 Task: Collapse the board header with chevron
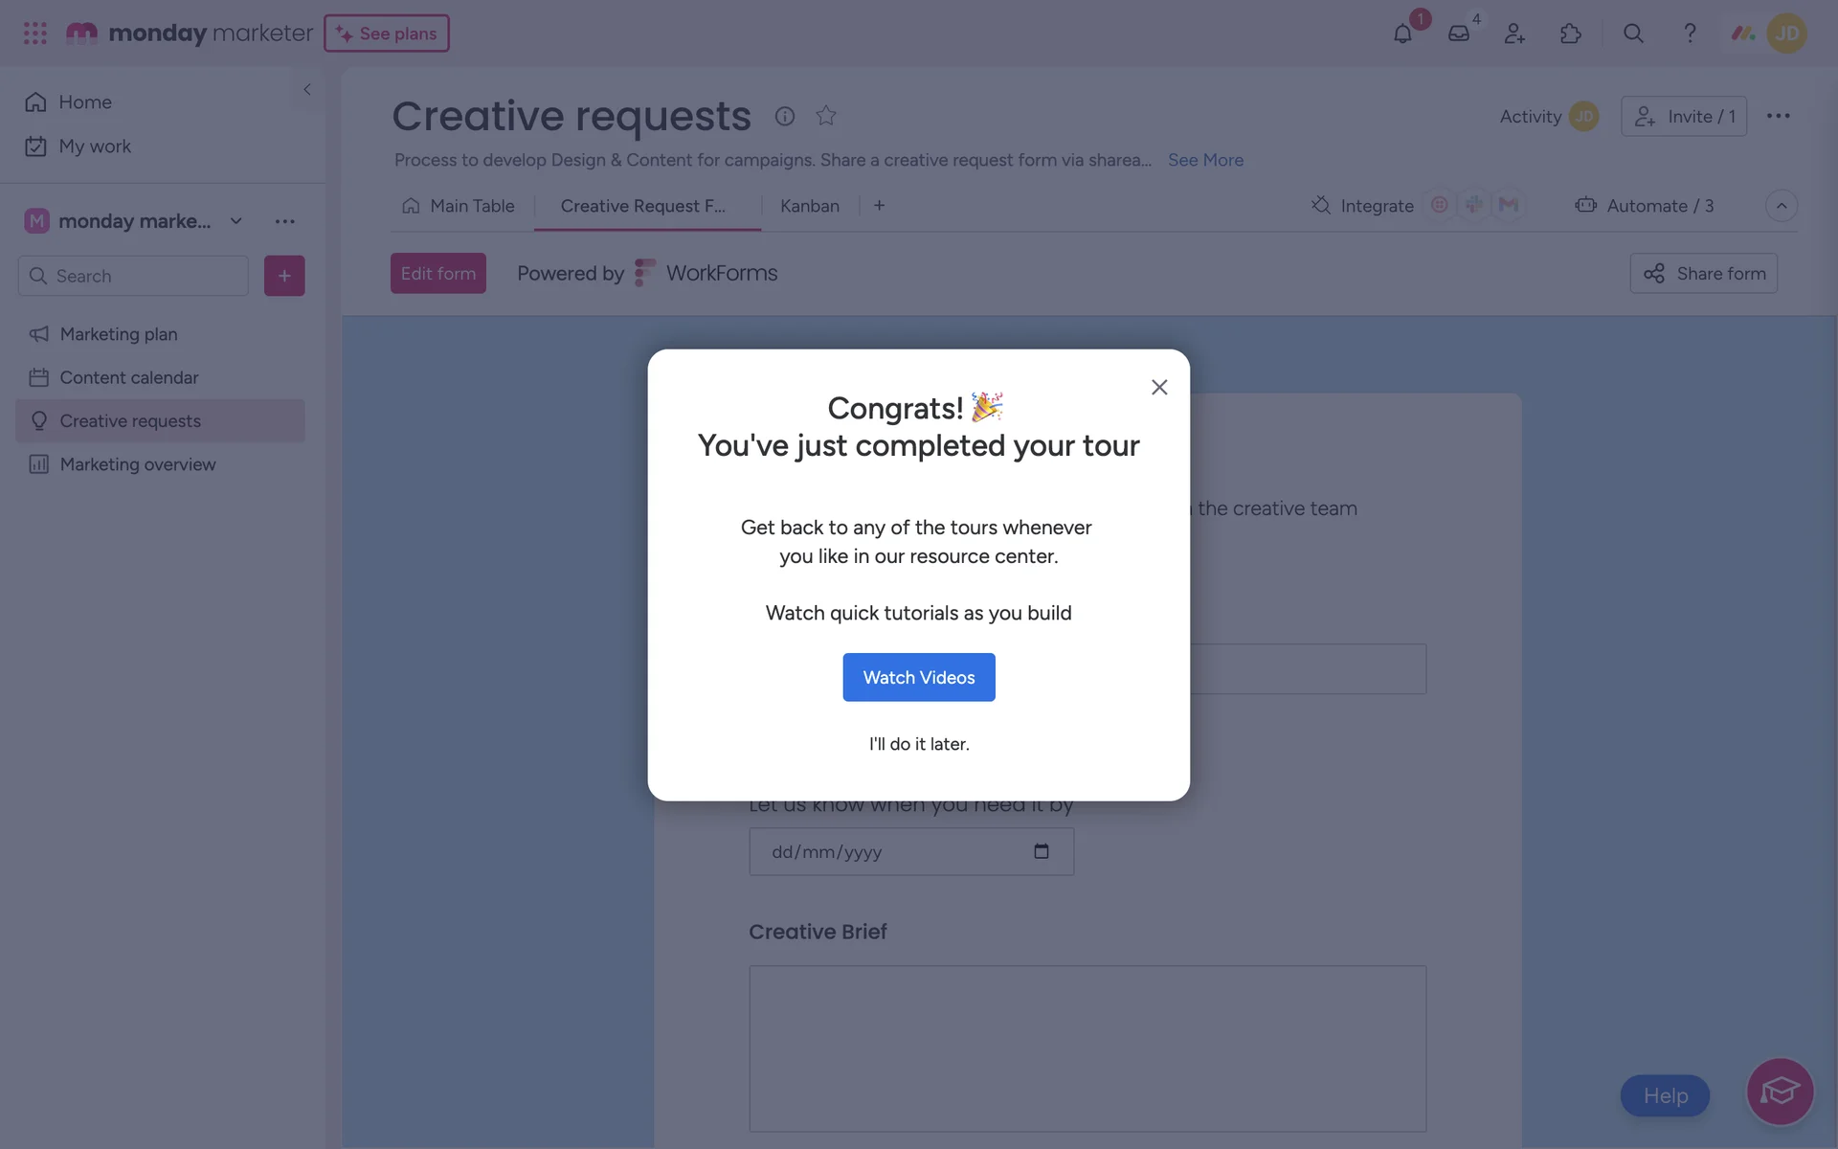click(1781, 206)
